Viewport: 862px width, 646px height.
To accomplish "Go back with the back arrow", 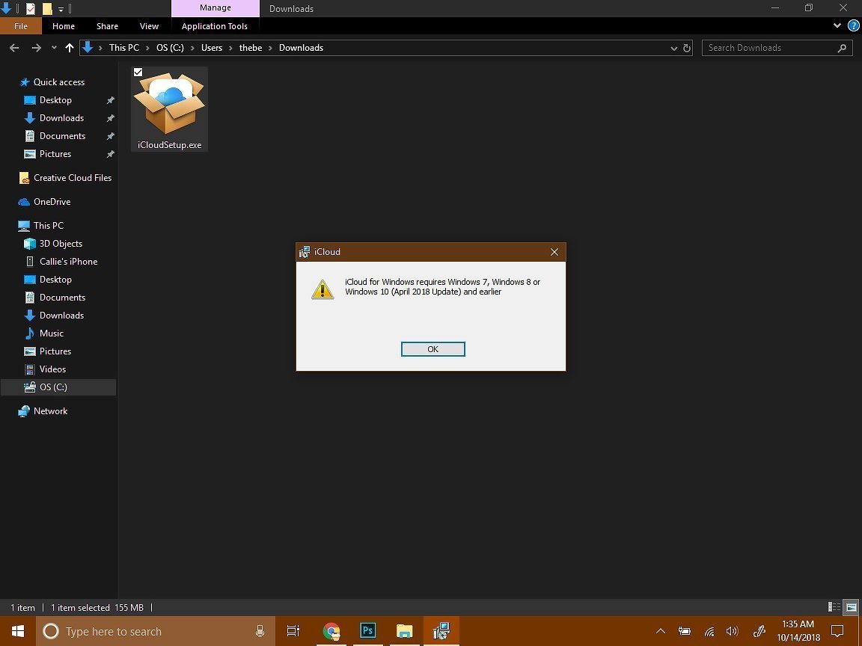I will 14,48.
